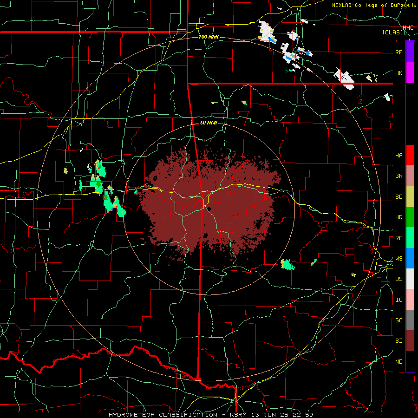Click the IC legend label
Viewport: 418px width, 418px height.
(x=398, y=300)
